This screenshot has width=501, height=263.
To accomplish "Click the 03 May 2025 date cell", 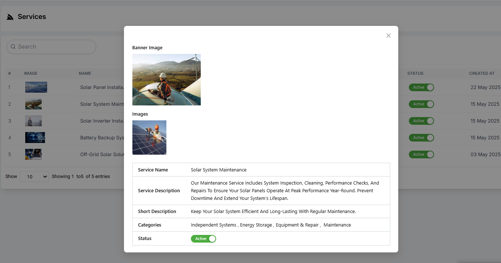I will click(485, 155).
